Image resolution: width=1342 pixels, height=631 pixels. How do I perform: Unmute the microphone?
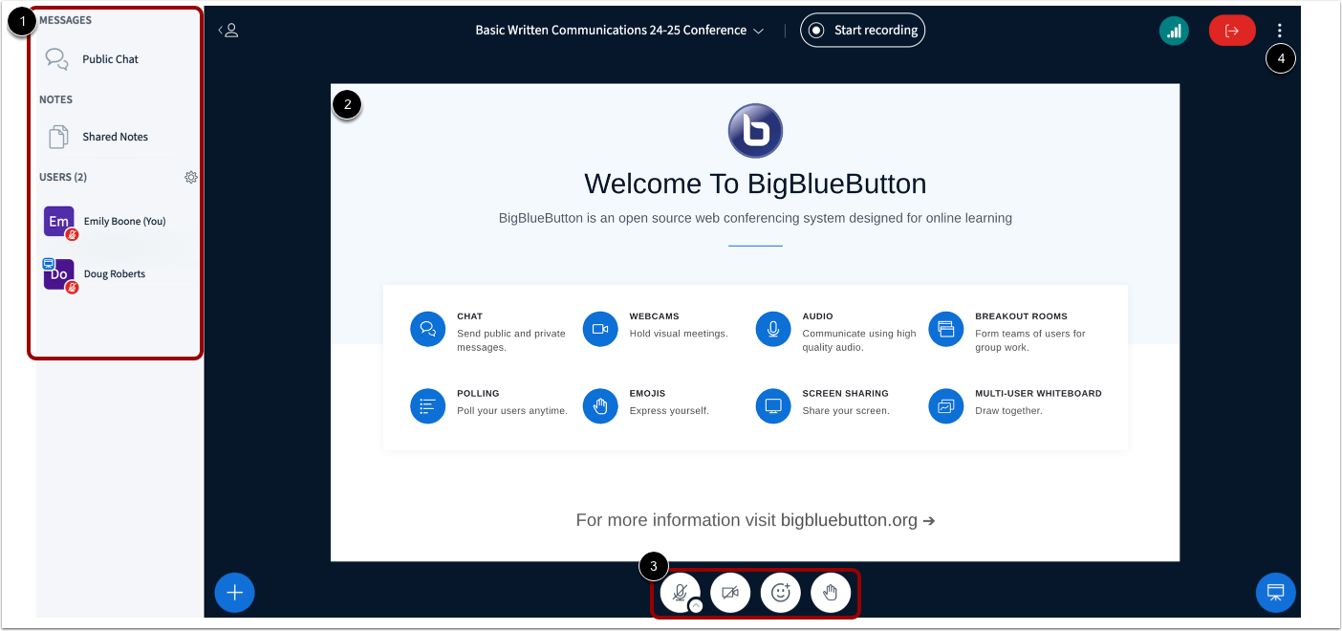tap(680, 590)
